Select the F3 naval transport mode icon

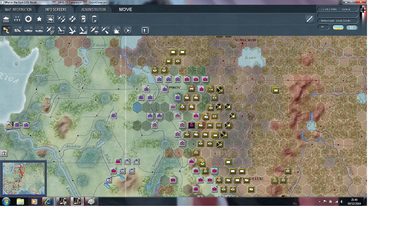point(28,30)
